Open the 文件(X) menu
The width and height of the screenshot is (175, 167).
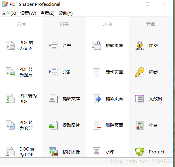pyautogui.click(x=9, y=13)
